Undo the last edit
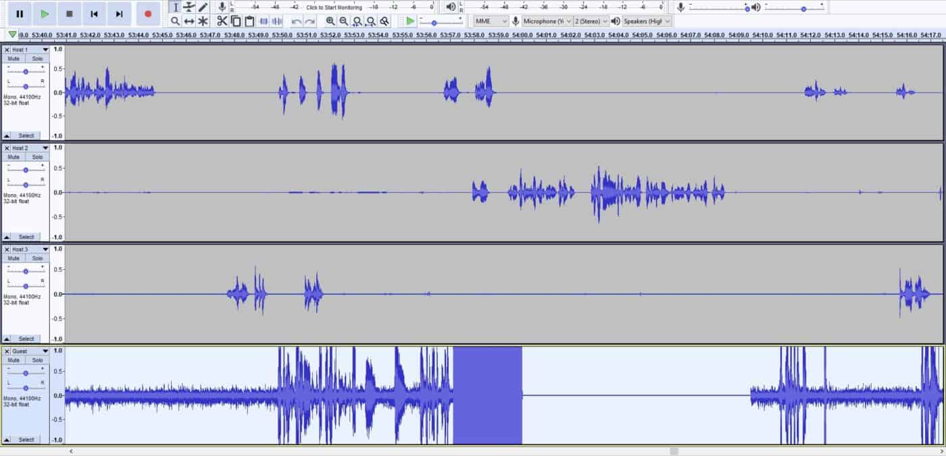Viewport: 946px width, 456px height. [298, 21]
